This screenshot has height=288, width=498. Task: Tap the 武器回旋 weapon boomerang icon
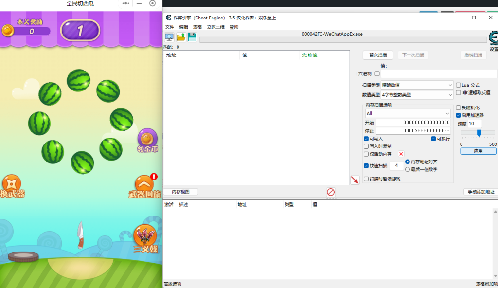[145, 187]
